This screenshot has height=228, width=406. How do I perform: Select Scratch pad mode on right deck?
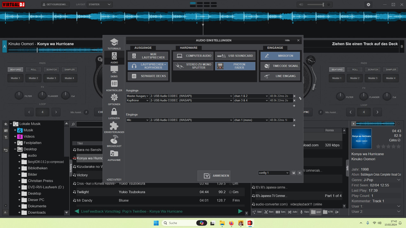pos(373,70)
